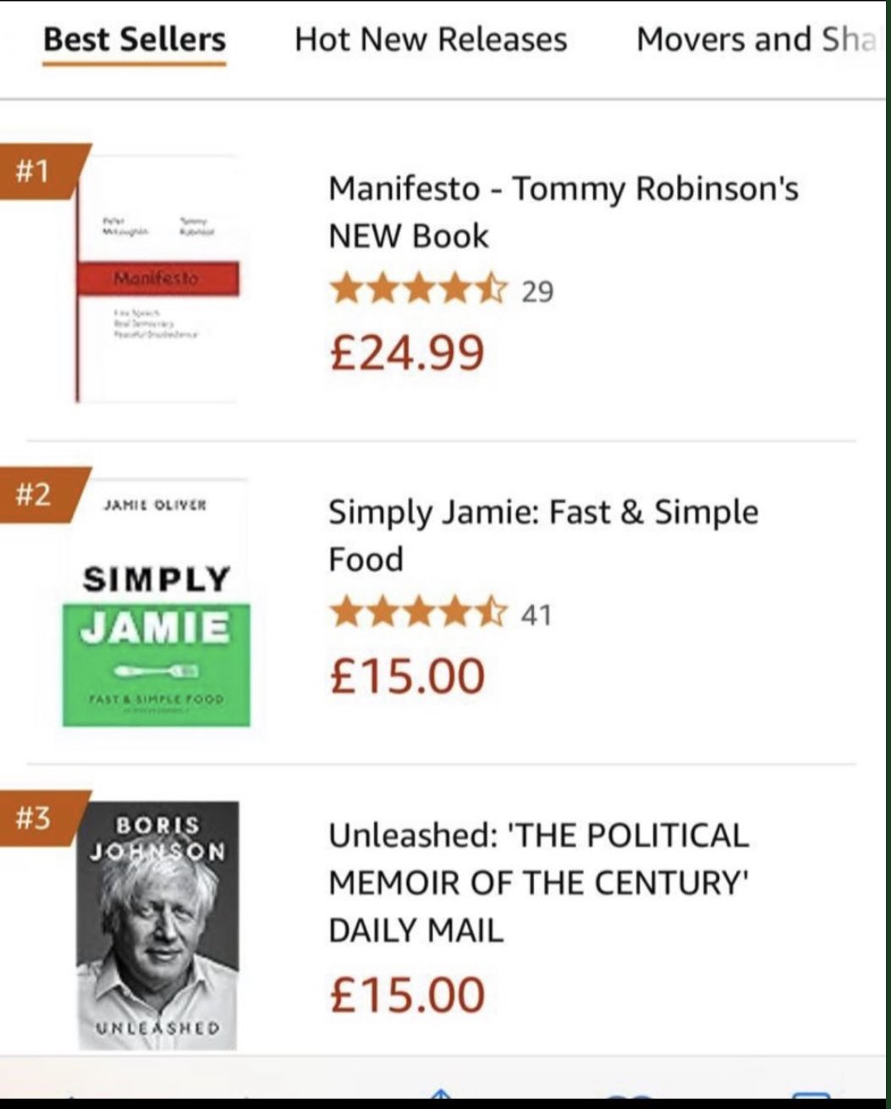891x1109 pixels.
Task: View the 41 reviews for Simply Jamie
Action: pyautogui.click(x=536, y=615)
